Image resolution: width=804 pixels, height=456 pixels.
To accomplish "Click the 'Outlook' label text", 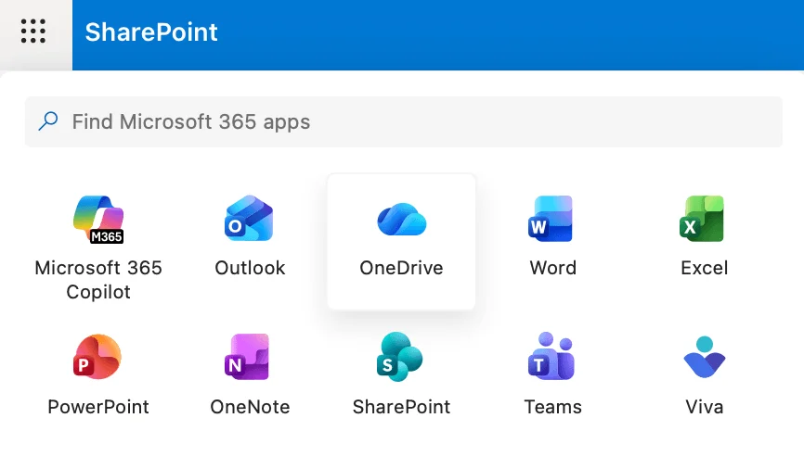I will (x=250, y=268).
